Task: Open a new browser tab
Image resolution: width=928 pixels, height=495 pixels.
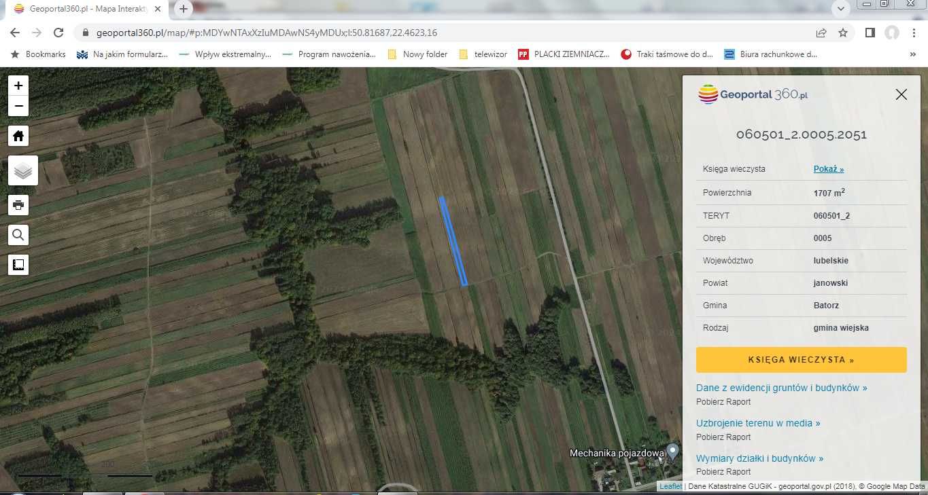Action: click(x=183, y=10)
